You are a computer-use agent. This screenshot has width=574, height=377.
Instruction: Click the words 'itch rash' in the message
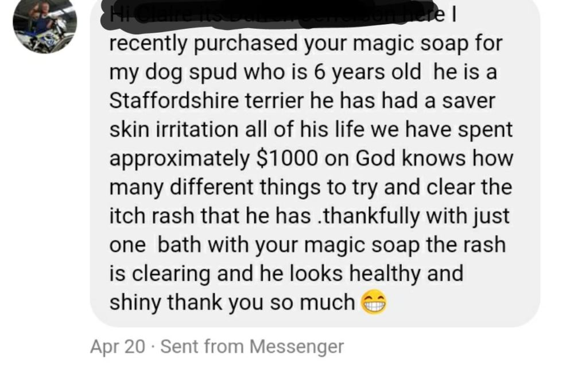(x=152, y=216)
